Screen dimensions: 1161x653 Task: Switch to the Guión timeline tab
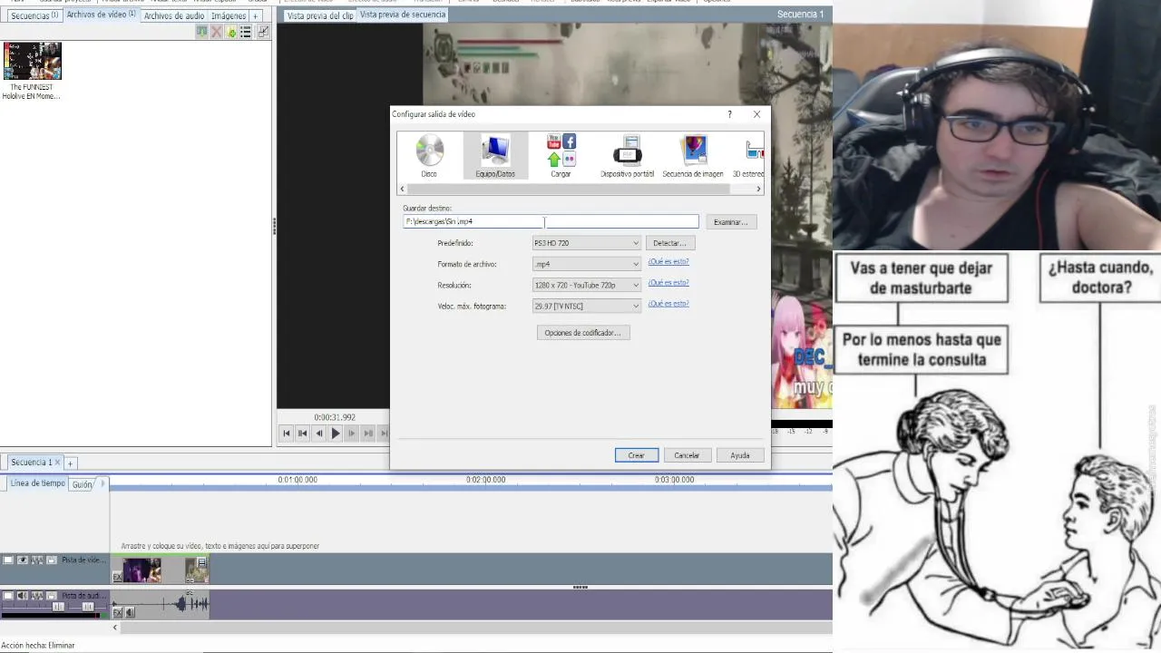[82, 484]
